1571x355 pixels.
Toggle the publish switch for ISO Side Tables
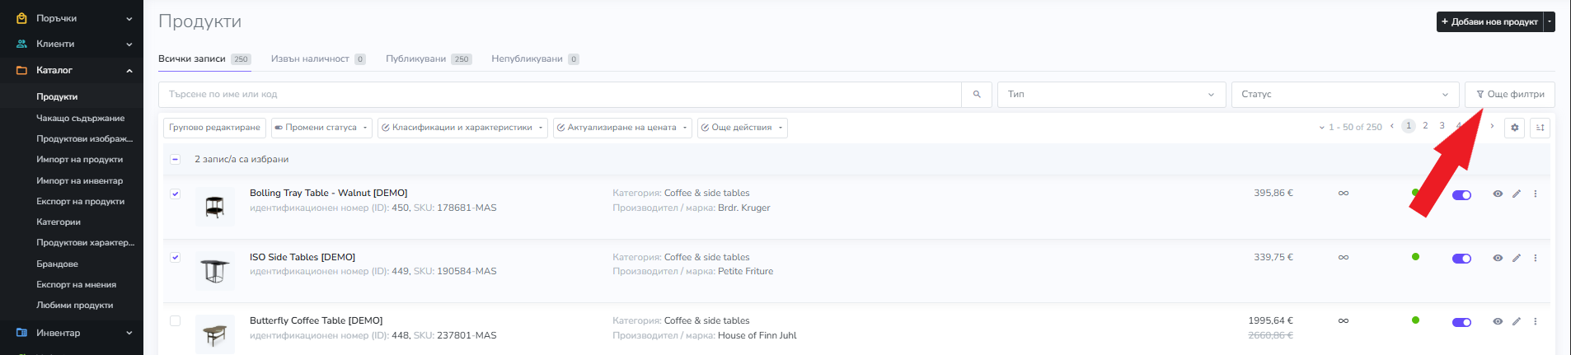click(x=1461, y=259)
